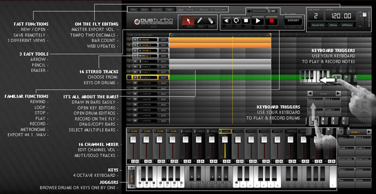Select the Pencil tool
Viewport: 376px width, 194px height.
coord(199,20)
